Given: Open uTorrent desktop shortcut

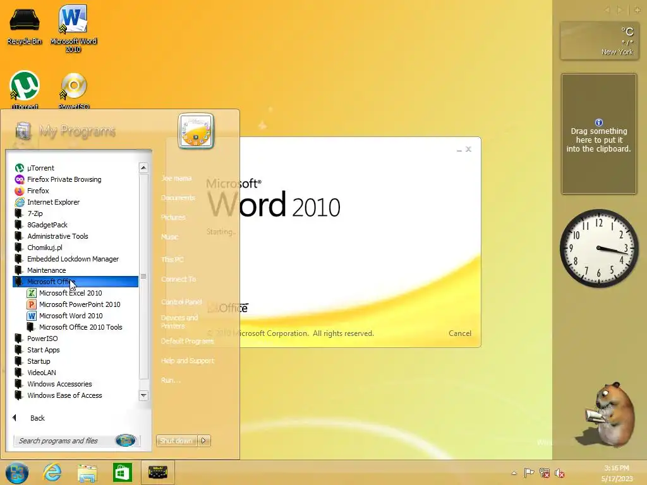Looking at the screenshot, I should [x=25, y=90].
